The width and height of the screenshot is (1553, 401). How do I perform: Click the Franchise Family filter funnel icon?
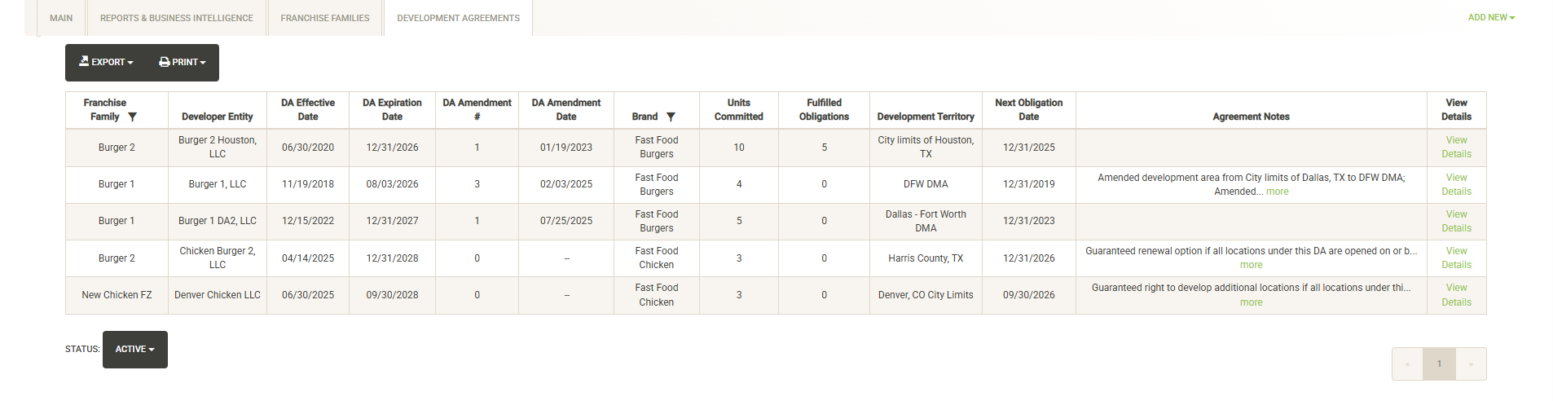[133, 117]
